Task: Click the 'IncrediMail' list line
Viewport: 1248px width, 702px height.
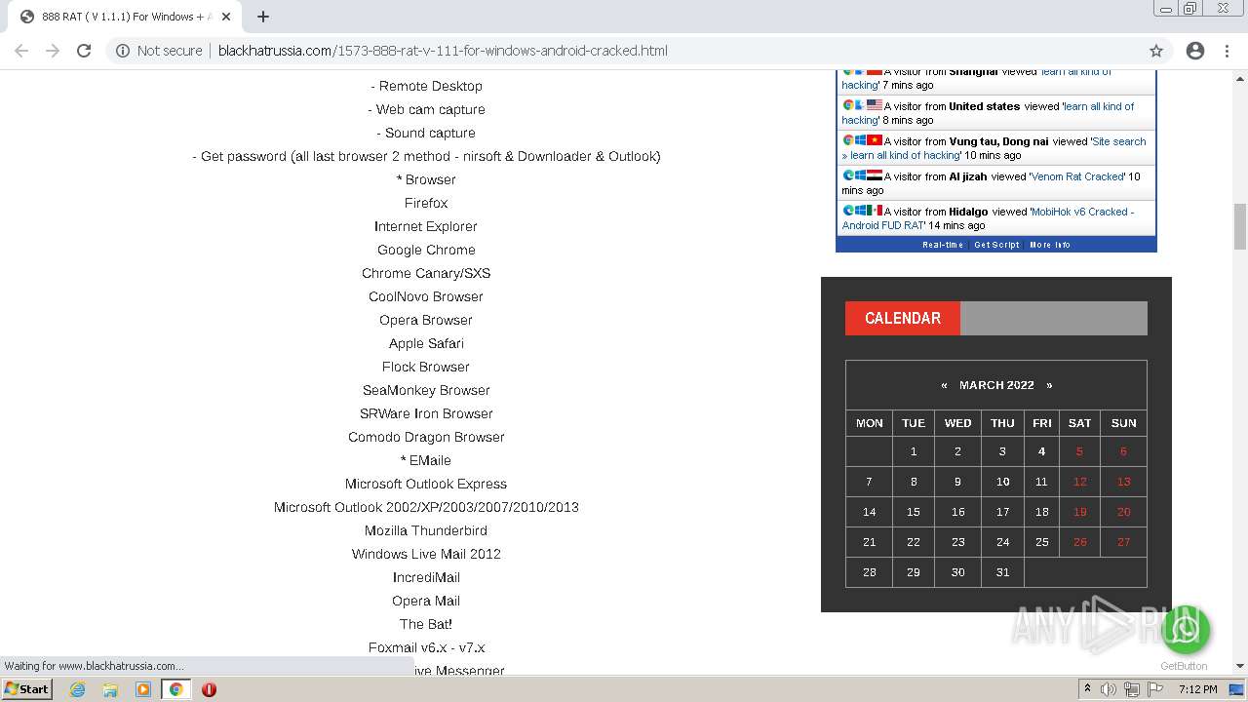Action: (426, 577)
